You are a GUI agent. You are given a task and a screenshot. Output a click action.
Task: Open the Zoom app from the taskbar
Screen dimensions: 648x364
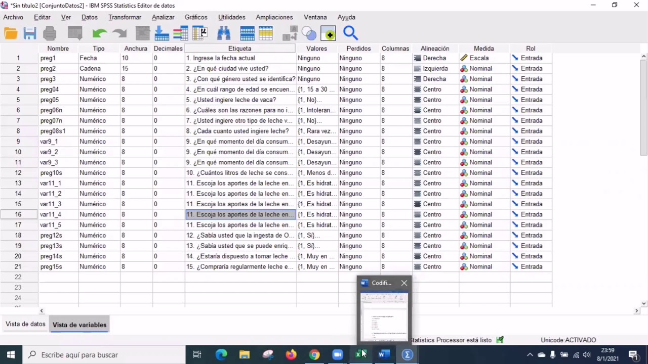click(x=338, y=355)
